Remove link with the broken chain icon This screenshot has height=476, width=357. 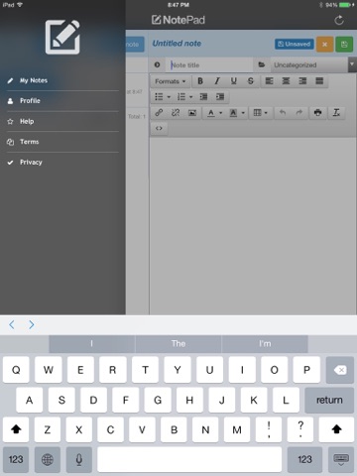click(176, 113)
